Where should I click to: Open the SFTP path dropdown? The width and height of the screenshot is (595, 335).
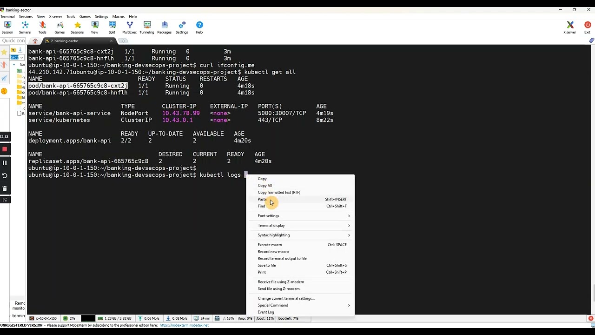click(x=21, y=58)
